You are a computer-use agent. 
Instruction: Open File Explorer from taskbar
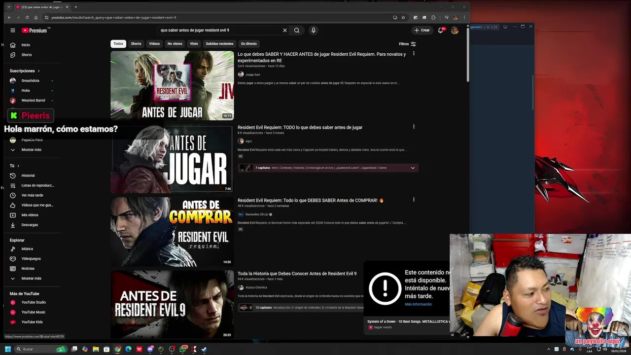click(96, 349)
